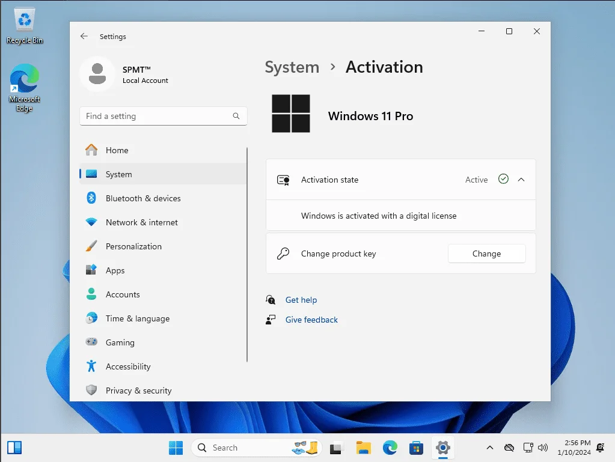The image size is (615, 462).
Task: Open the Recycle Bin desktop icon
Action: [x=24, y=25]
